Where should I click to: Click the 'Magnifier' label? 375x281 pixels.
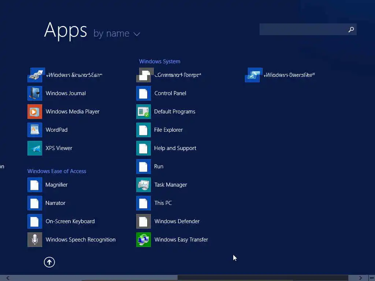tap(56, 185)
